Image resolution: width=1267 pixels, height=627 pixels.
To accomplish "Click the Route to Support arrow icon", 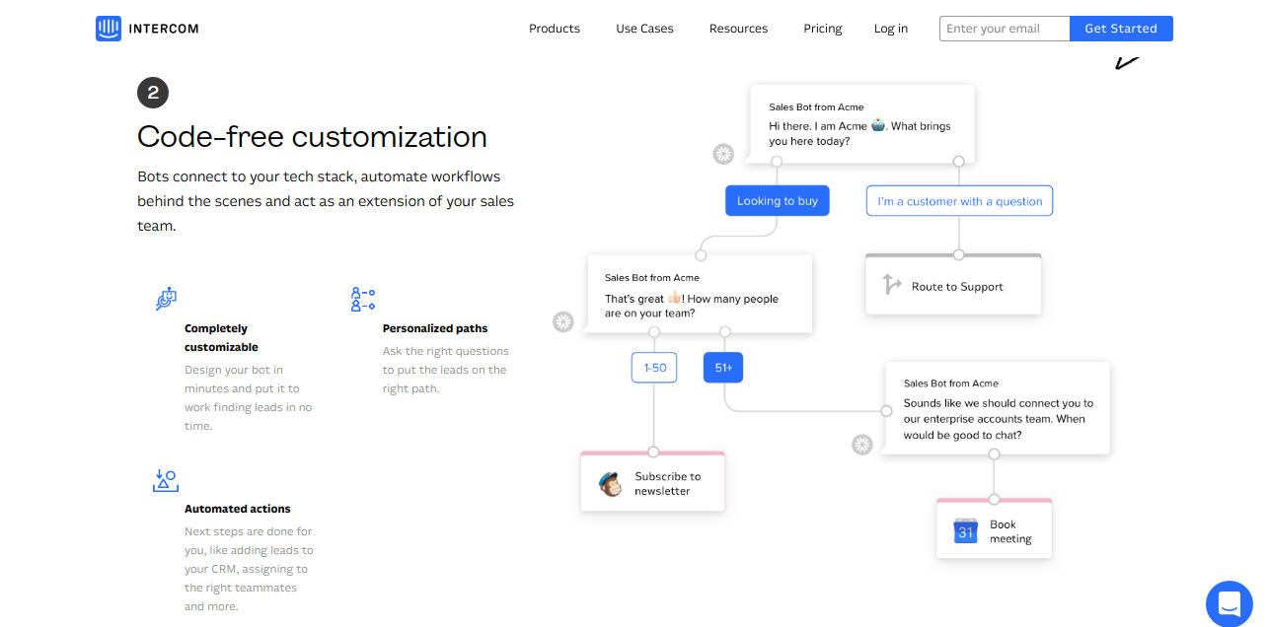I will pyautogui.click(x=892, y=285).
